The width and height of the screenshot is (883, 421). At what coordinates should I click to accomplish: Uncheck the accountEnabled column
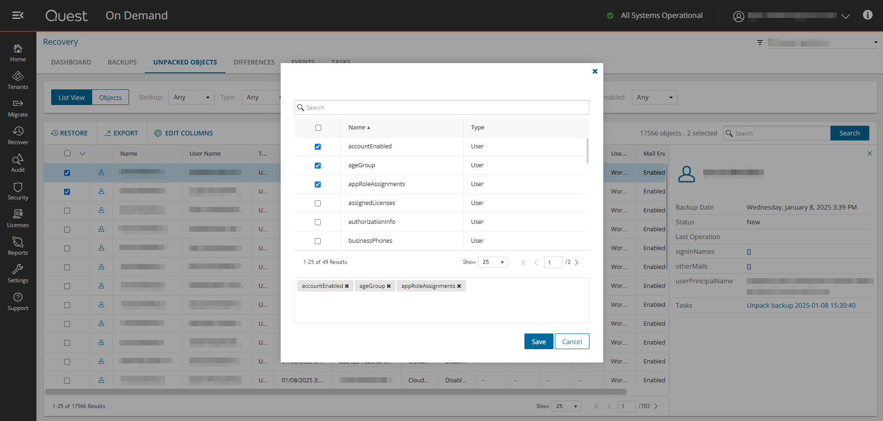point(318,146)
